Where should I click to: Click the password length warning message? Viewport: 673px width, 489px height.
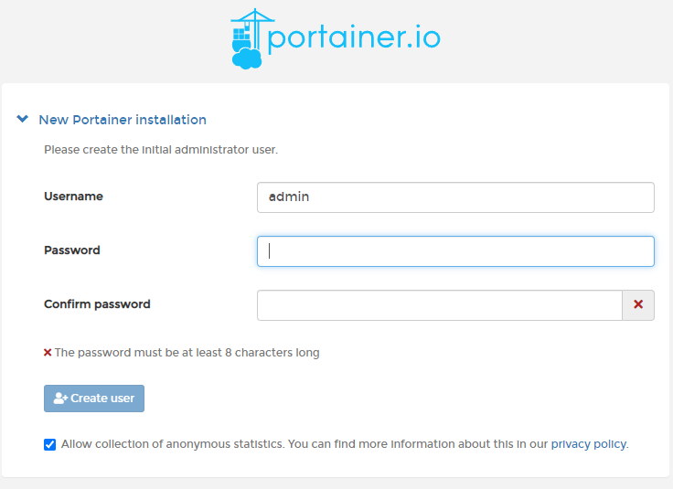click(187, 352)
